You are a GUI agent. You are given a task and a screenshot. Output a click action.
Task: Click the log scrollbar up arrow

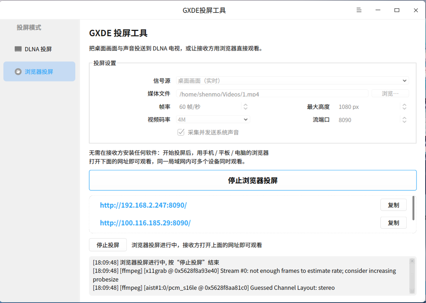coord(412,261)
